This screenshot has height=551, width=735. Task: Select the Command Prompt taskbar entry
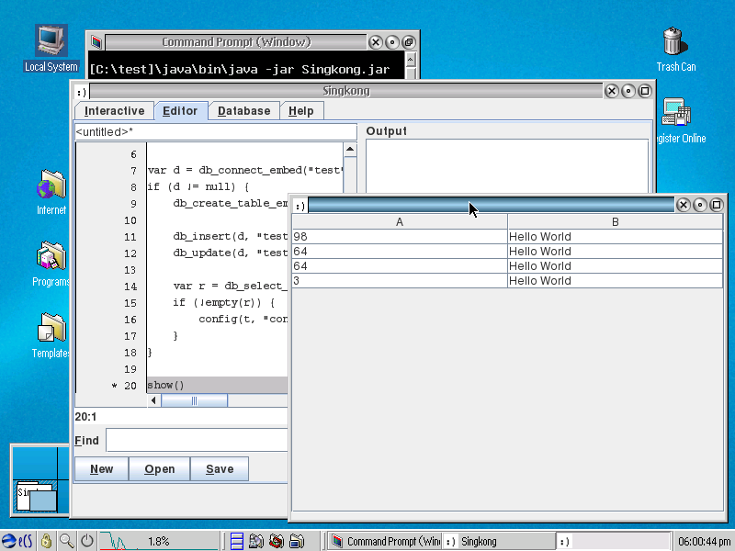tap(384, 541)
